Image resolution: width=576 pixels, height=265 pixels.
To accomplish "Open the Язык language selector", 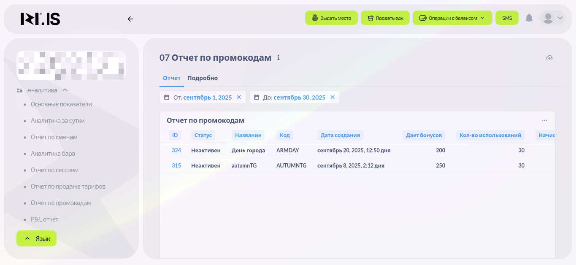I will tap(36, 238).
